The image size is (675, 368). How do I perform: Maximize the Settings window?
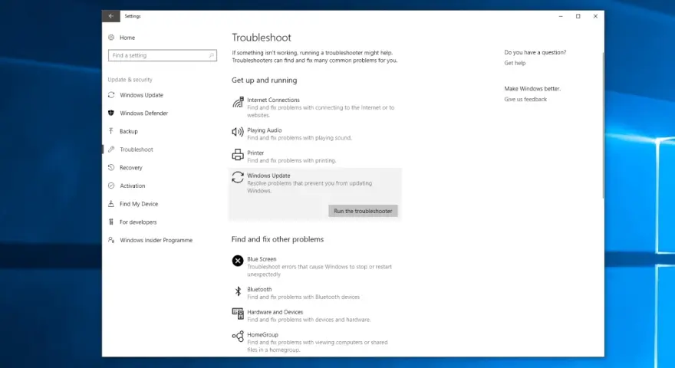click(578, 16)
